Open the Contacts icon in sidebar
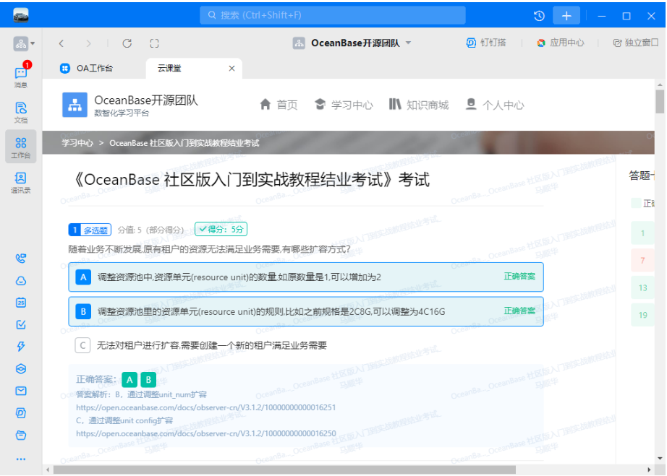667x476 pixels. (21, 183)
